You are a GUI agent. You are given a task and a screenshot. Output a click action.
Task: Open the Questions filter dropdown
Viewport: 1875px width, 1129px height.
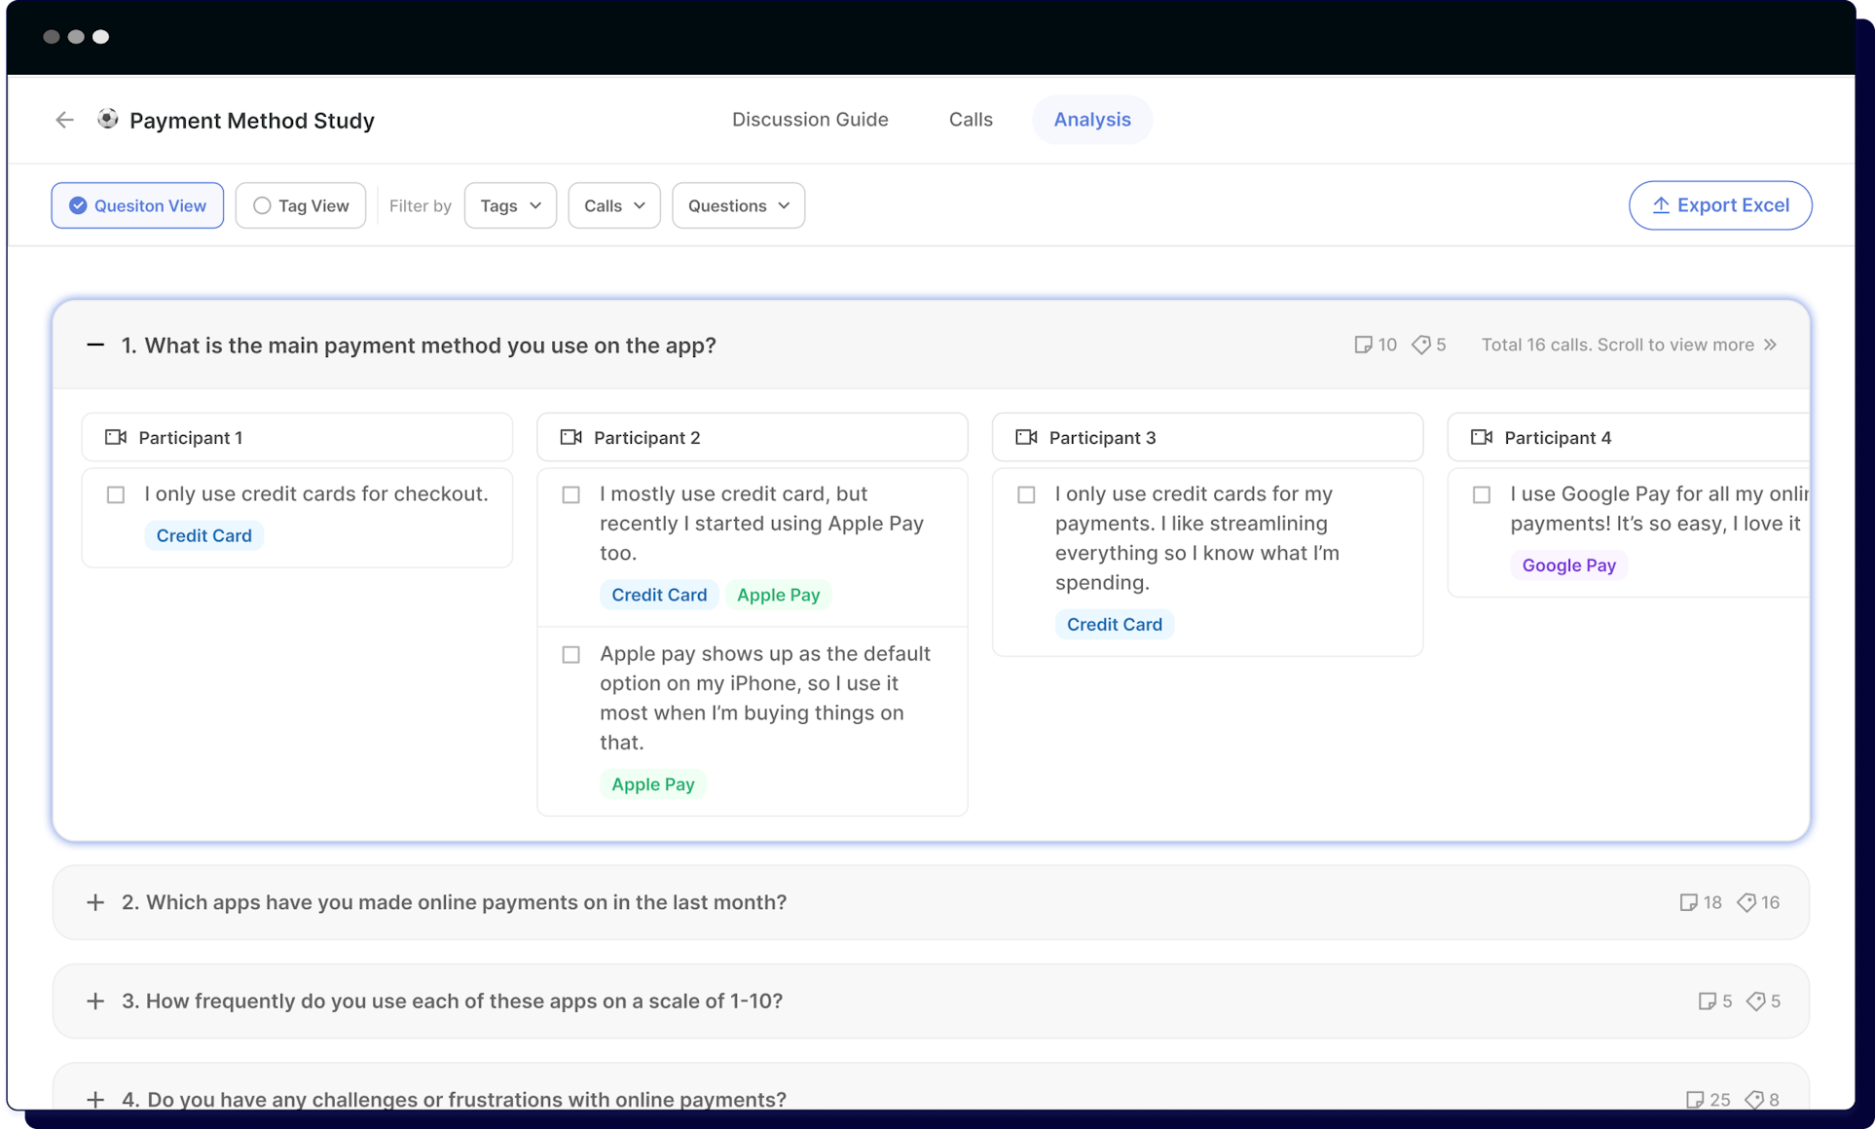[737, 205]
